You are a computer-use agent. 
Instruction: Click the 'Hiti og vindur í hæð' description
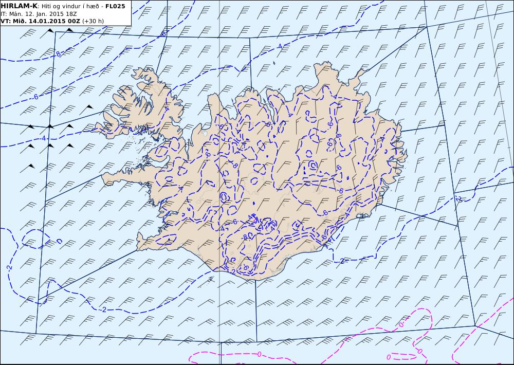tap(71, 6)
